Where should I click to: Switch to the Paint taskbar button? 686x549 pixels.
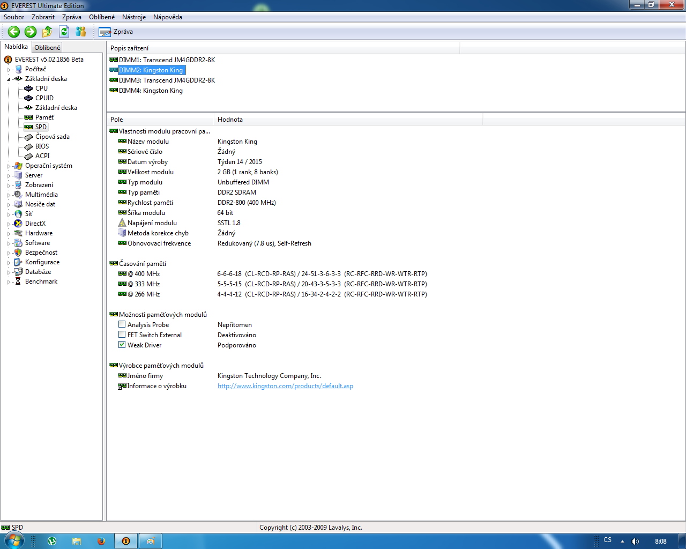click(151, 541)
